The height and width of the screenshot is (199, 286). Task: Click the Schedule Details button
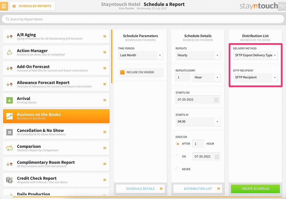click(141, 189)
